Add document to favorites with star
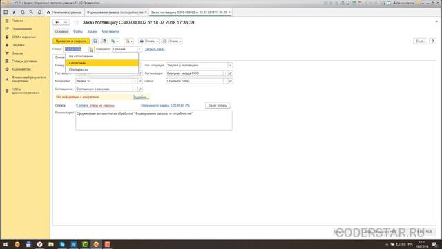This screenshot has width=442, height=249. point(76,22)
